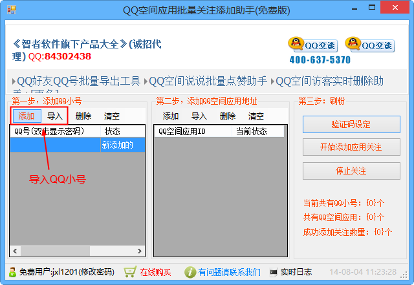Click the free user avatar icon
The image size is (414, 285).
tap(12, 272)
